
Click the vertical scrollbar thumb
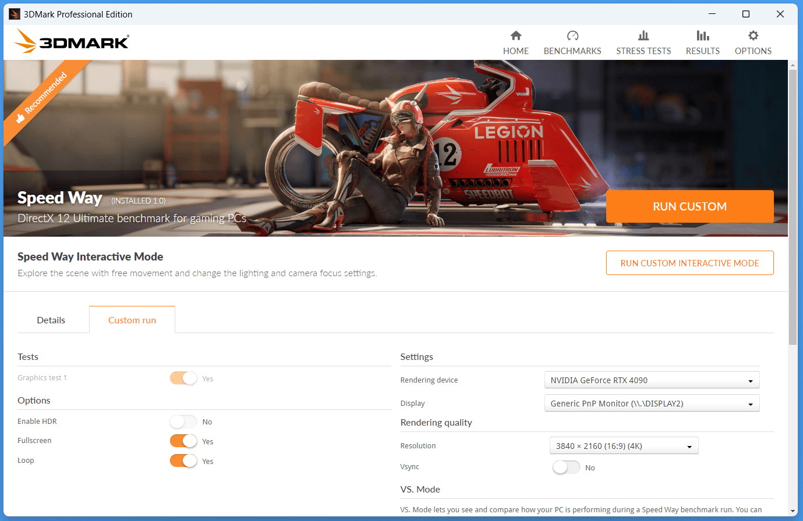793,206
